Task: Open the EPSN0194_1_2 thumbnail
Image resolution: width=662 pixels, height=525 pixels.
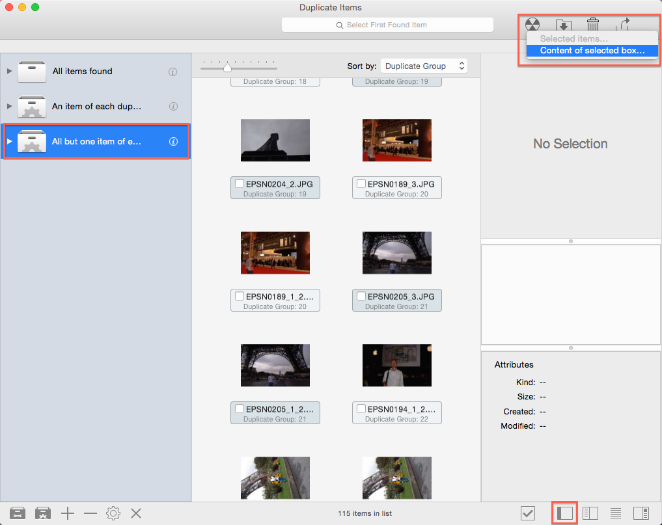Action: [397, 365]
